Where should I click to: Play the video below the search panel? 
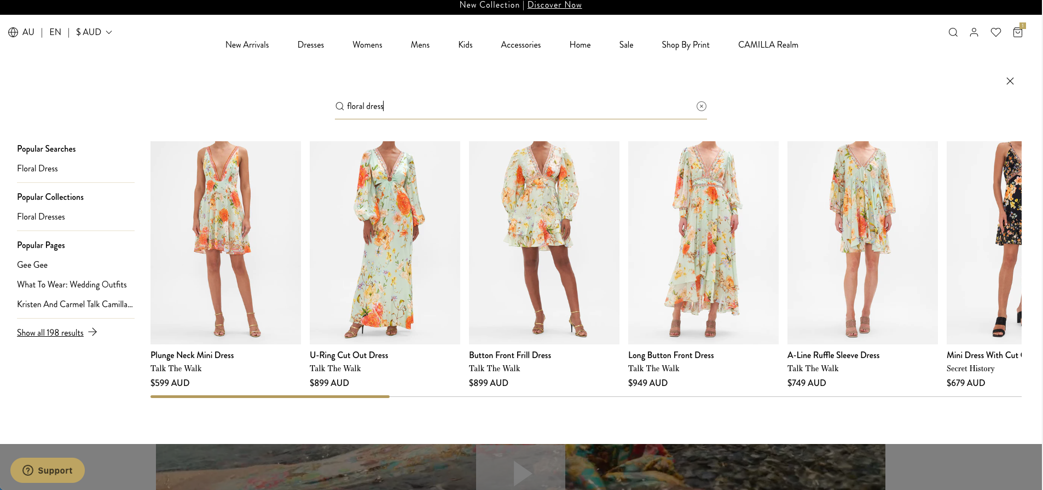pyautogui.click(x=521, y=473)
